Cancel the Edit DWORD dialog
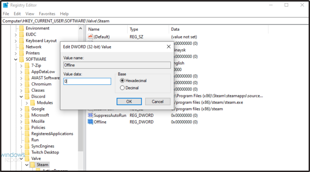This screenshot has height=172, width=310. (157, 101)
